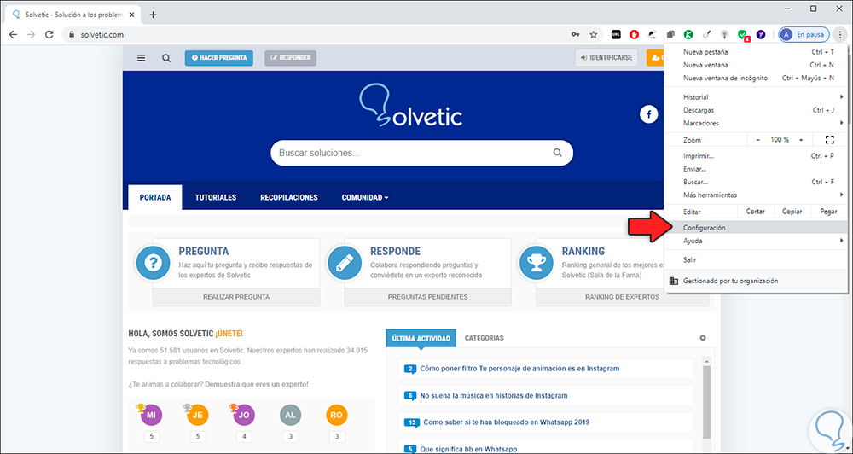Click the trophy Ranking icon
Image resolution: width=853 pixels, height=454 pixels.
point(537,263)
